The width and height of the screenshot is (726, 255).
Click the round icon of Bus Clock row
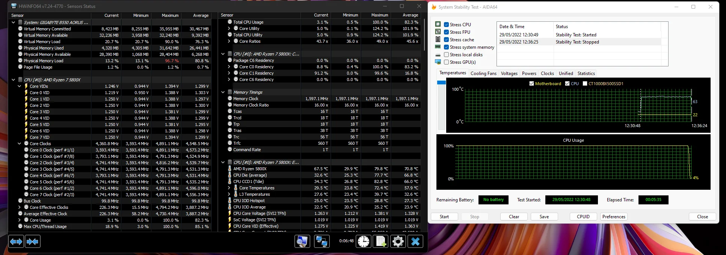pyautogui.click(x=20, y=201)
